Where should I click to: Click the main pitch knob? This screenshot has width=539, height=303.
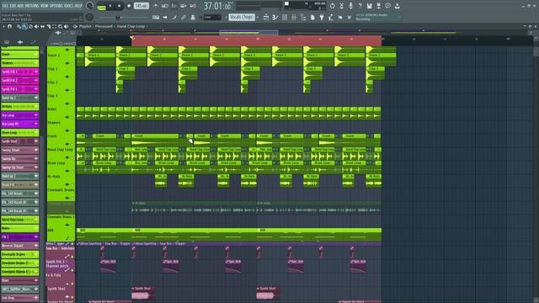[90, 17]
